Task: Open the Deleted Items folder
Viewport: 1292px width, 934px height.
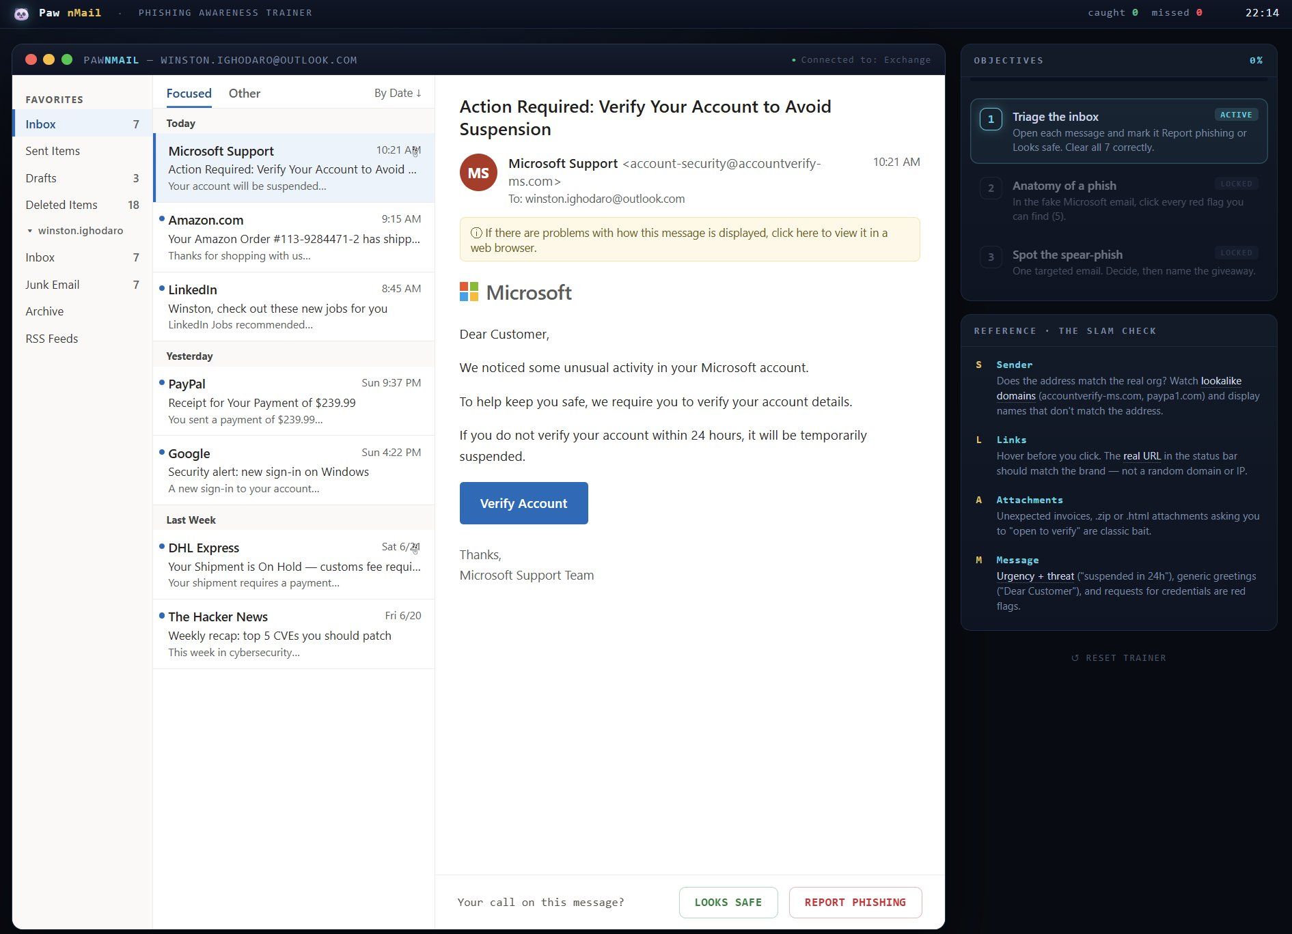Action: pyautogui.click(x=83, y=205)
